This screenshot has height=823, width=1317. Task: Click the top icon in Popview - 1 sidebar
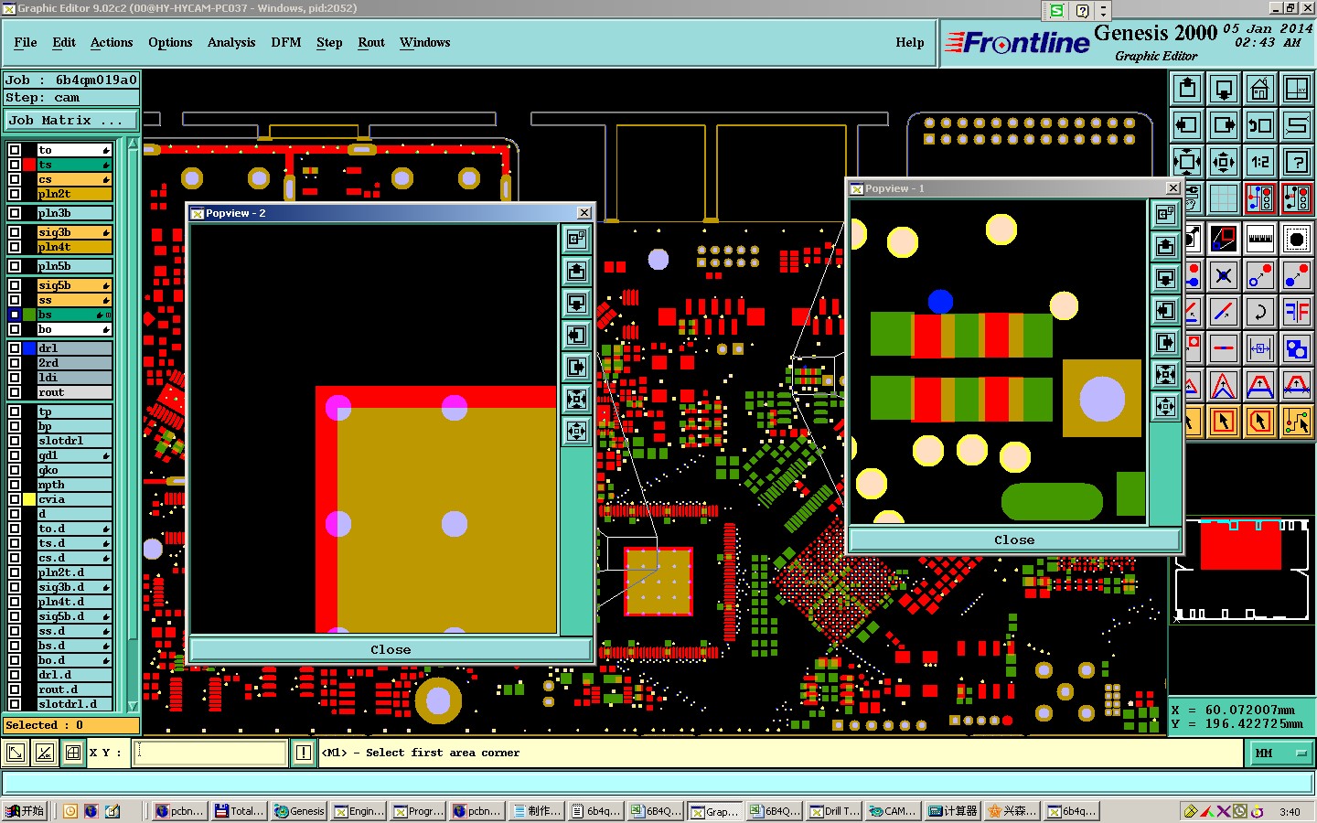coord(1165,215)
